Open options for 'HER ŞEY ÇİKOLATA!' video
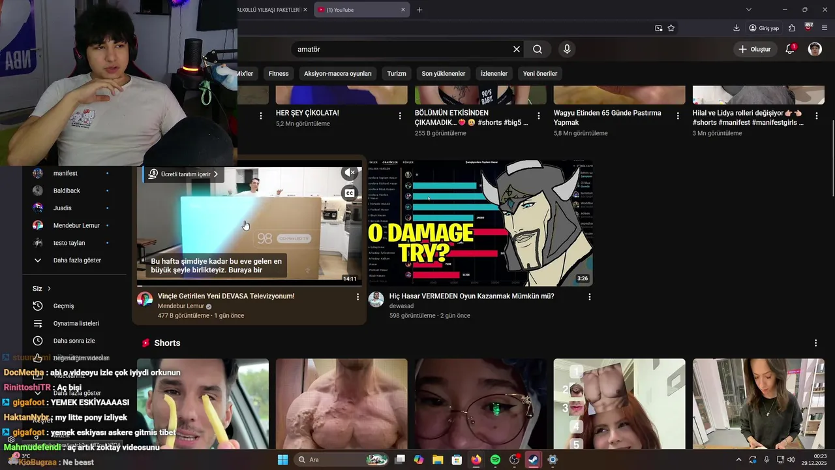 pyautogui.click(x=400, y=116)
